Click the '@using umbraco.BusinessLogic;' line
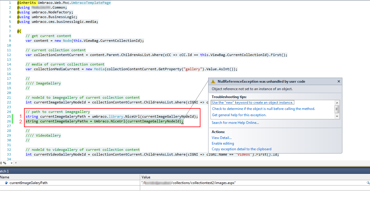 pyautogui.click(x=47, y=17)
